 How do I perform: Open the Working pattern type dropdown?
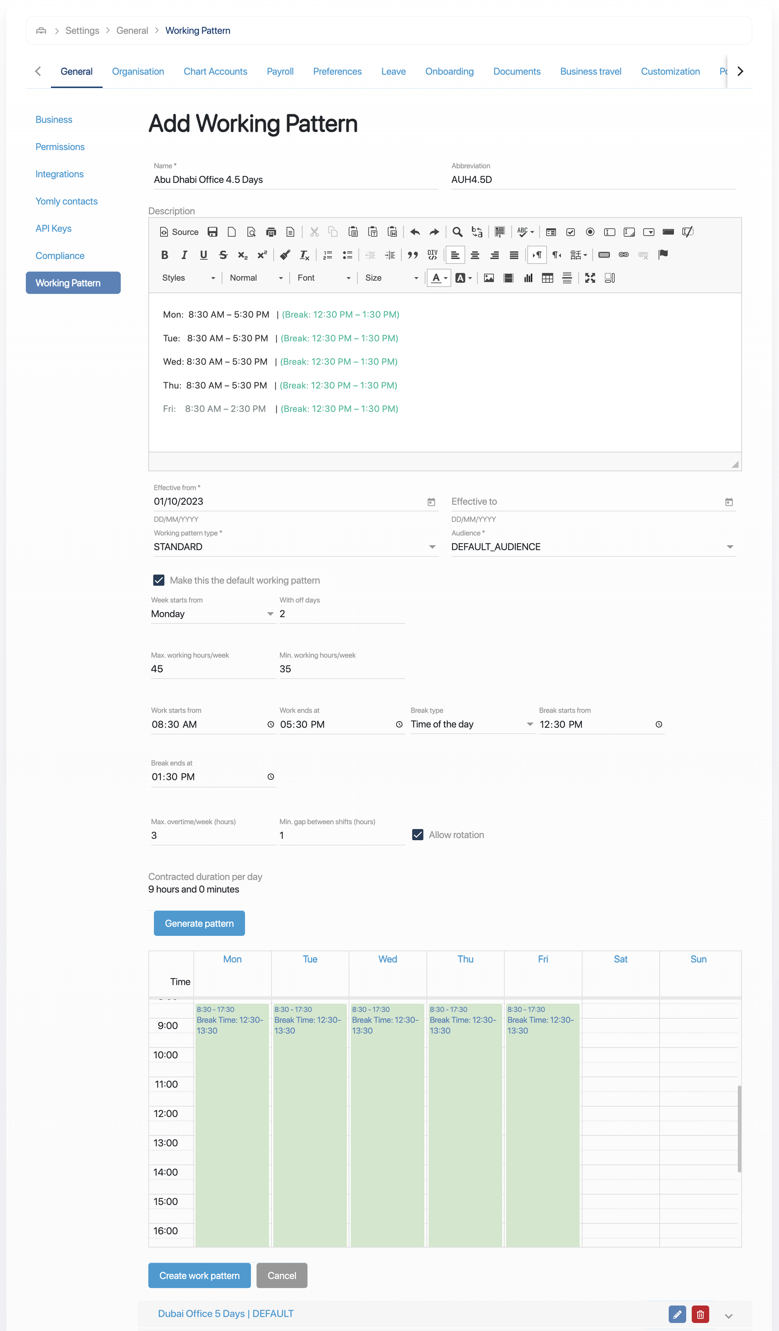coord(431,547)
